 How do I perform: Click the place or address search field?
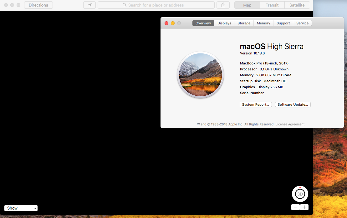(x=156, y=5)
